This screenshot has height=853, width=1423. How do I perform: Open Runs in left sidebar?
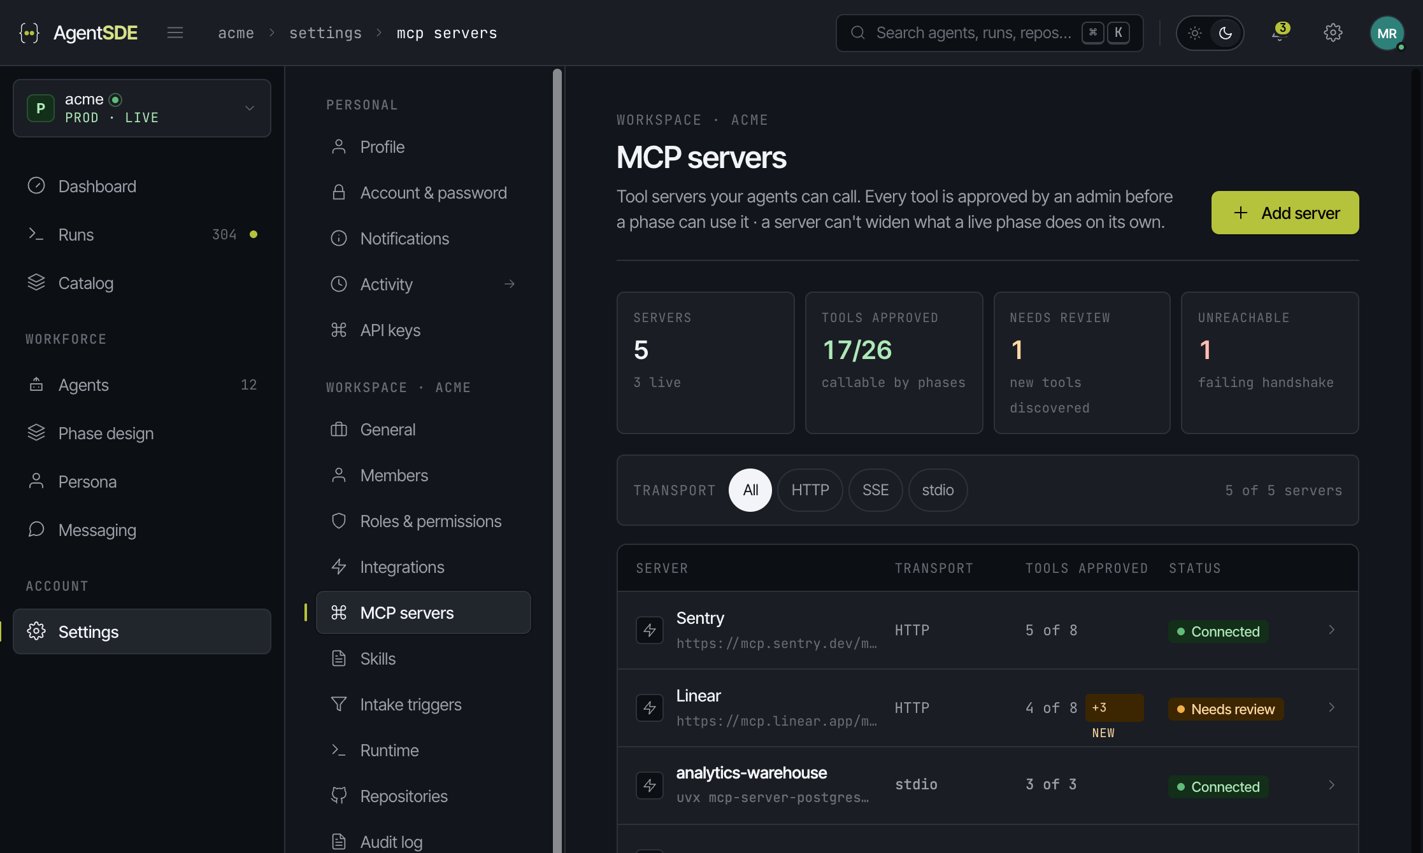[142, 235]
